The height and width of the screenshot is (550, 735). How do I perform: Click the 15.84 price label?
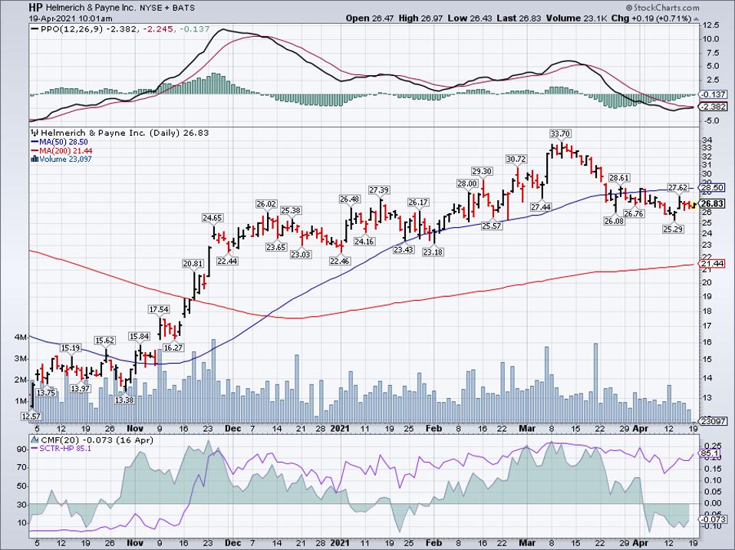[139, 337]
